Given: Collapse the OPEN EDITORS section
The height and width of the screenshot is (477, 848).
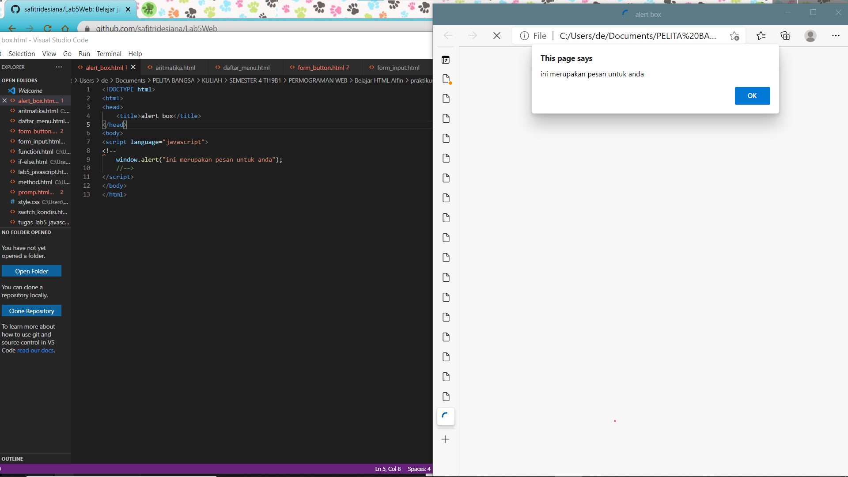Looking at the screenshot, I should (x=19, y=80).
